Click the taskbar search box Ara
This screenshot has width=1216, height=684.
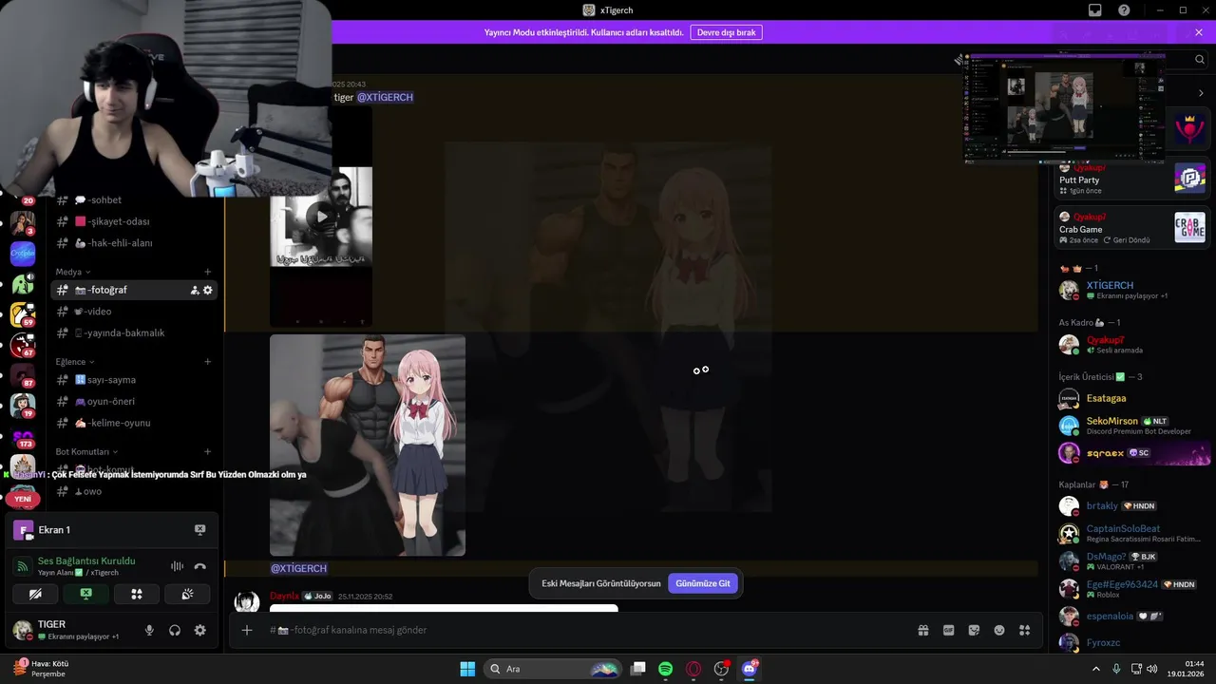(553, 669)
